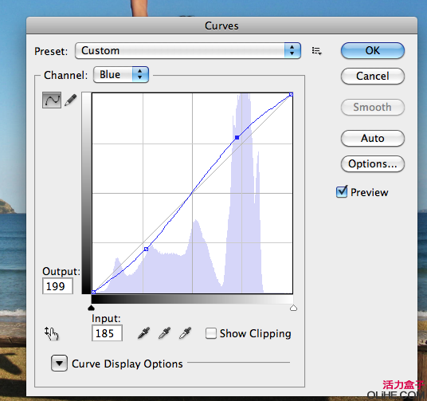Click the white point slider triangle

pyautogui.click(x=293, y=308)
